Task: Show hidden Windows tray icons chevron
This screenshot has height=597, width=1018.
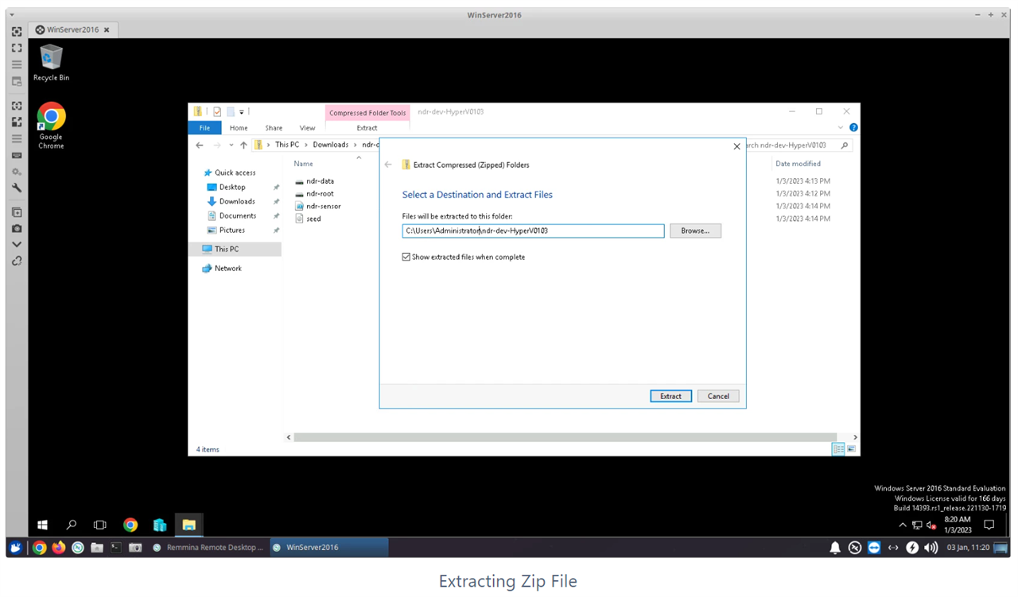Action: [x=903, y=525]
